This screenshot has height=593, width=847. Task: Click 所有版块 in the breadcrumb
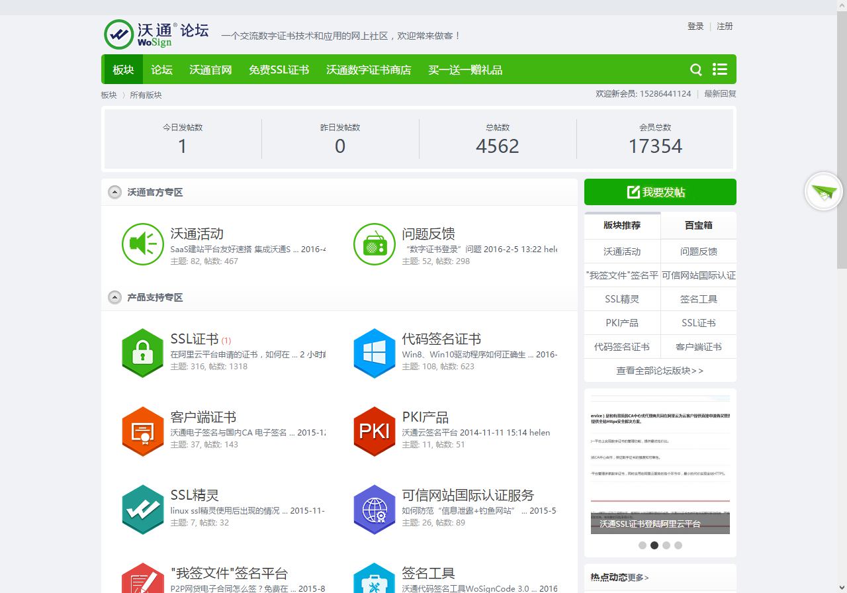[x=146, y=95]
